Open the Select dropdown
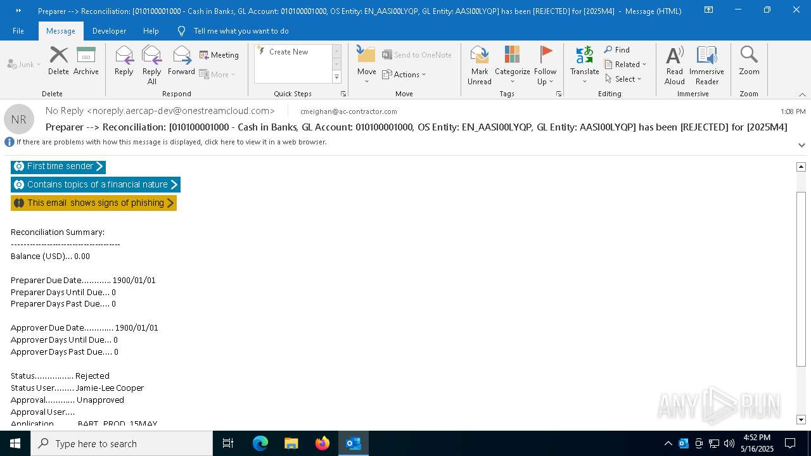The width and height of the screenshot is (811, 456). [x=623, y=79]
